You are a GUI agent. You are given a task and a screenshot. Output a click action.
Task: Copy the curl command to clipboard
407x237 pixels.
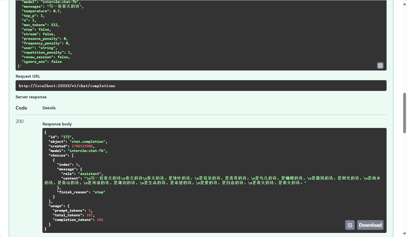380,66
